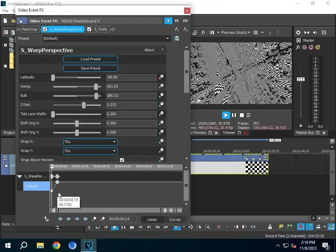336x252 pixels.
Task: Lock event padlock icon in timeline toolbar
Action: coord(270,227)
